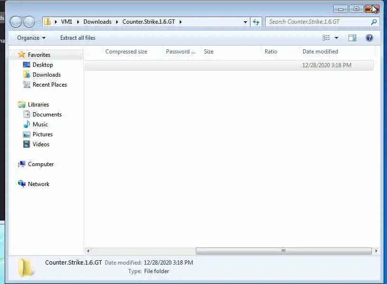Expand the arrow before VM1 in breadcrumb
The height and width of the screenshot is (284, 387).
(56, 22)
